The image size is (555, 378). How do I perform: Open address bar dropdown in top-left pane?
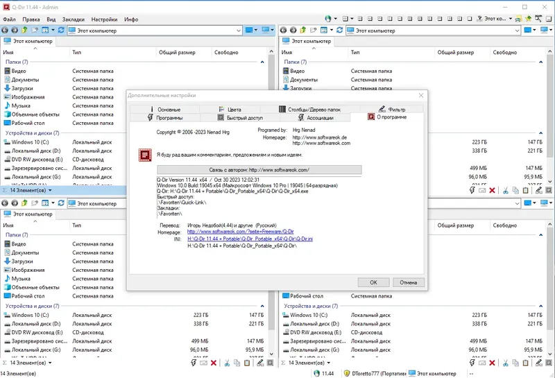(239, 31)
